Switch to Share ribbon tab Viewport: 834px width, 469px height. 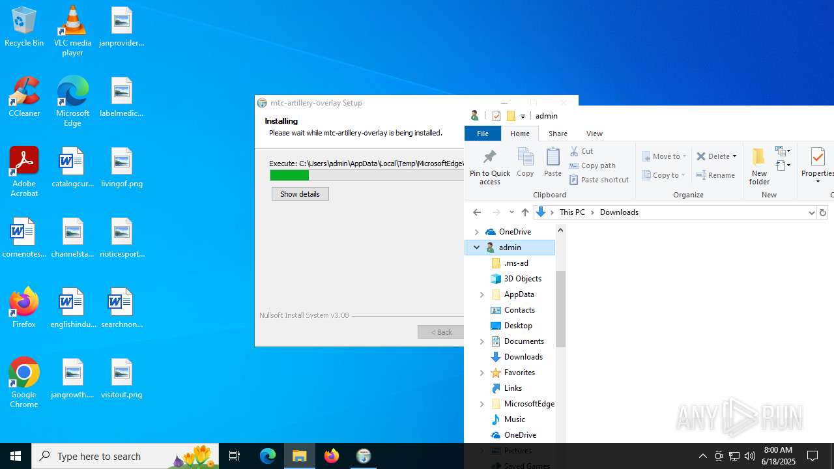tap(558, 134)
